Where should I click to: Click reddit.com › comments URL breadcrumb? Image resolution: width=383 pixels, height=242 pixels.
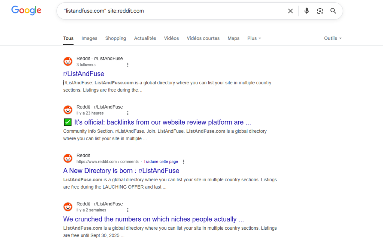click(x=107, y=162)
